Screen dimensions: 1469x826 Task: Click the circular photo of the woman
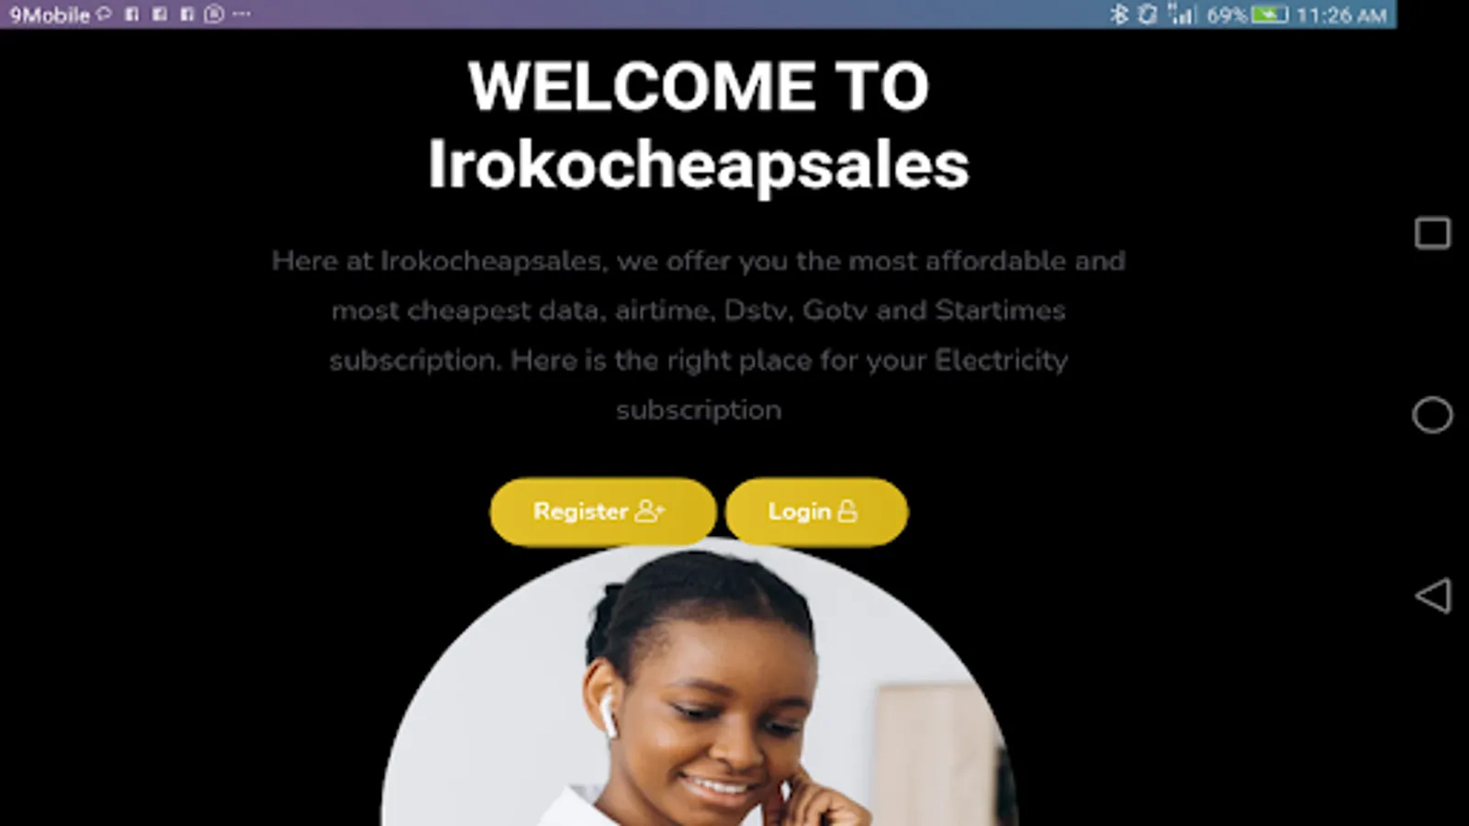[x=700, y=684]
